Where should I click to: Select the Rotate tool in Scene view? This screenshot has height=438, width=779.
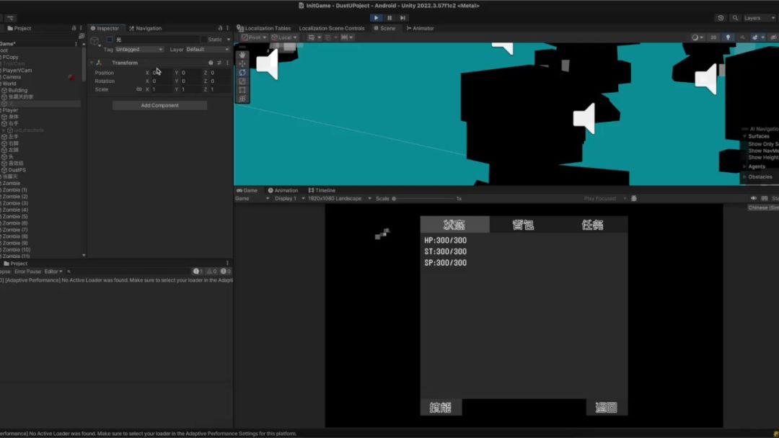[242, 72]
